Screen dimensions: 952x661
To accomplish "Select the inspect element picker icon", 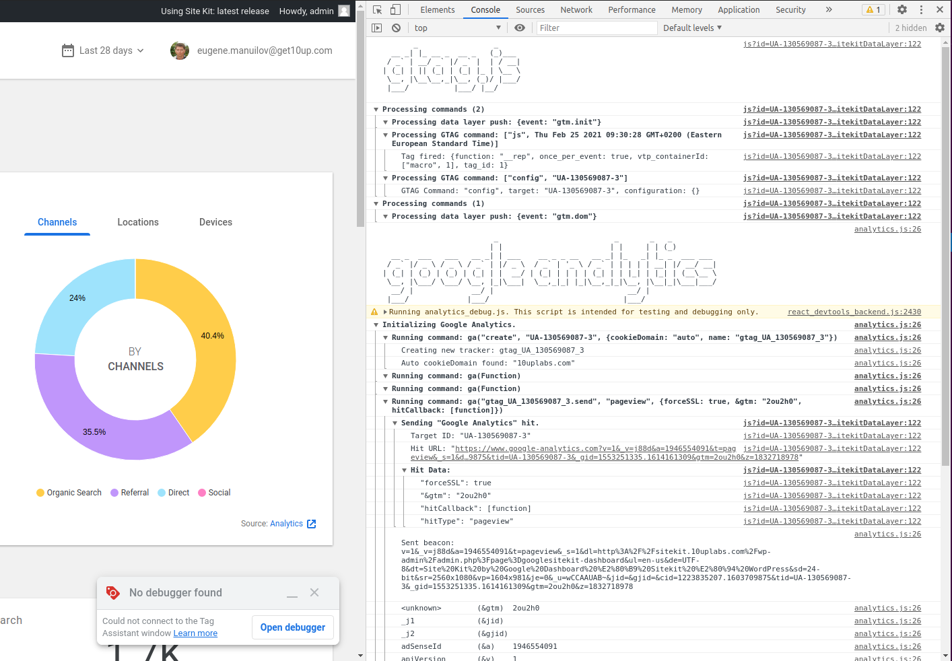I will point(377,9).
